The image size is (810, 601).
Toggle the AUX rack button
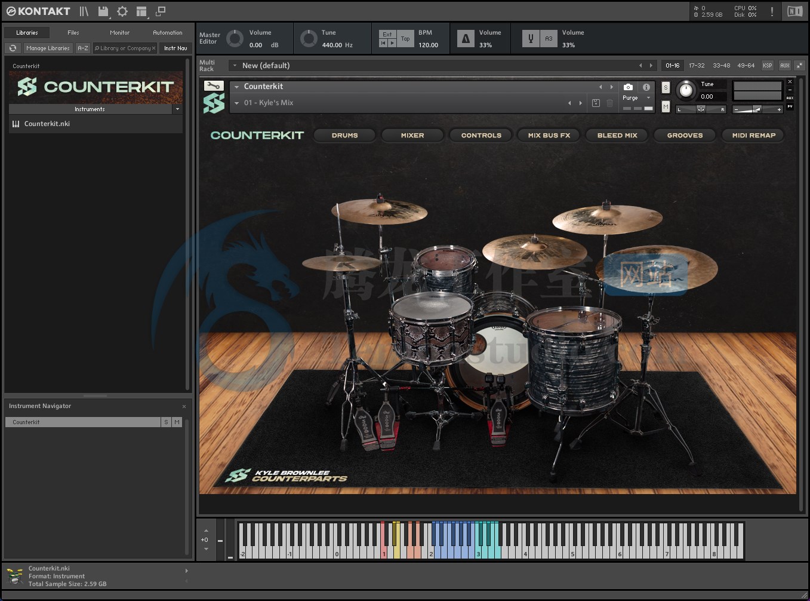(785, 65)
